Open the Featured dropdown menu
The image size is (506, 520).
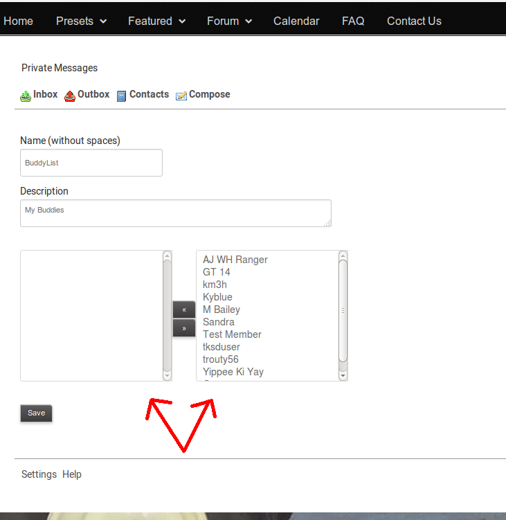coord(156,21)
